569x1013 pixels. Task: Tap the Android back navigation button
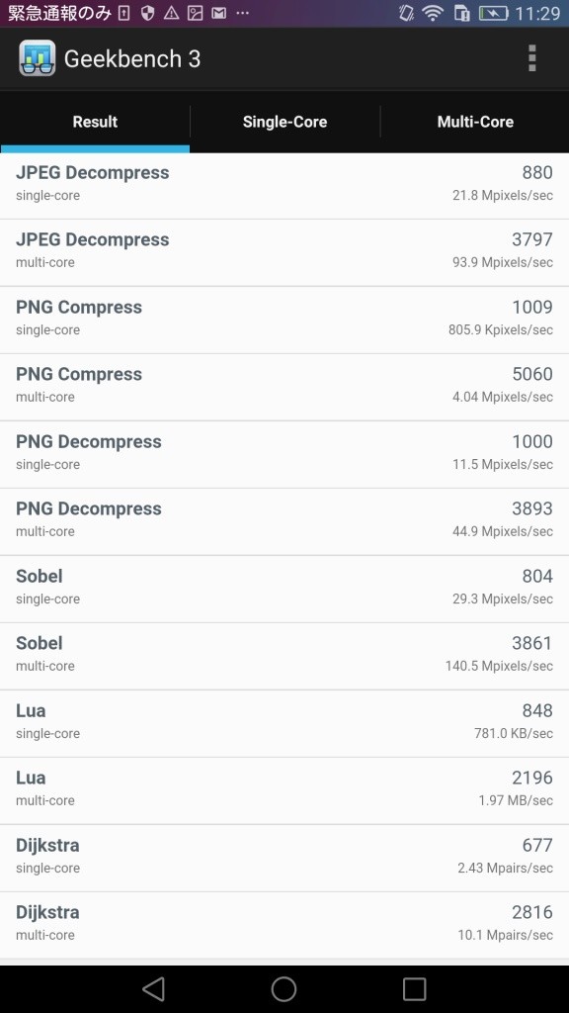coord(153,988)
